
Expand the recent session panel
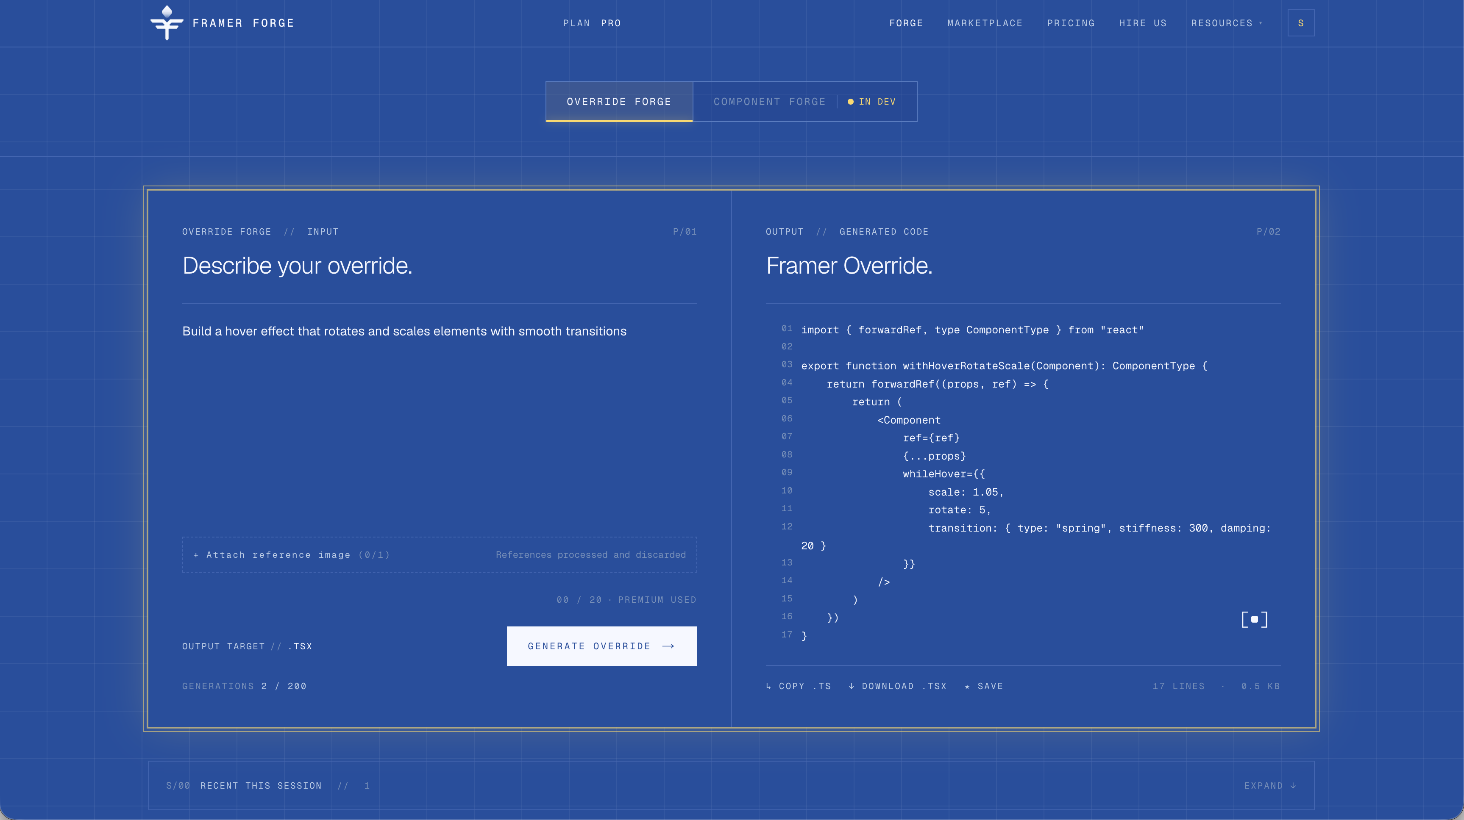1270,785
